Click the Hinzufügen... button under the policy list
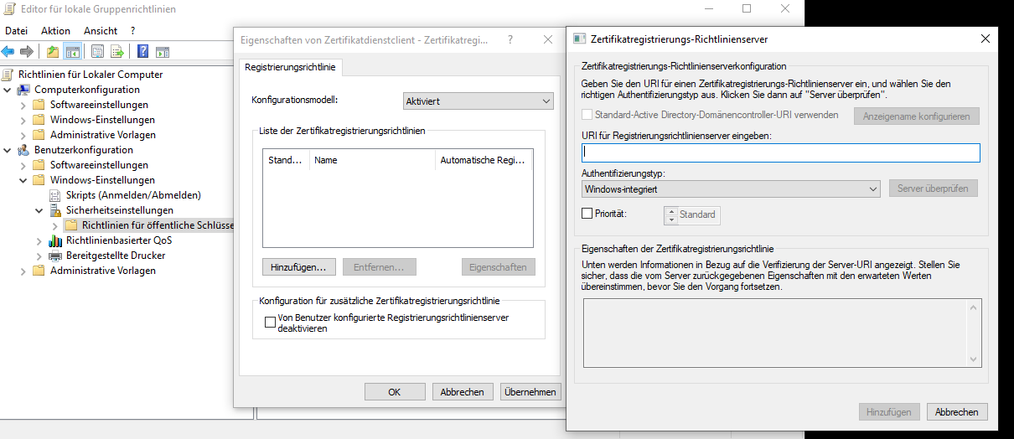Viewport: 1014px width, 439px height. point(299,267)
